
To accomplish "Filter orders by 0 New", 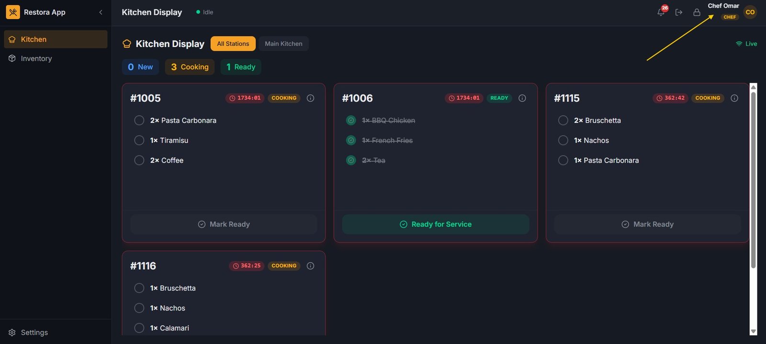I will pyautogui.click(x=140, y=67).
